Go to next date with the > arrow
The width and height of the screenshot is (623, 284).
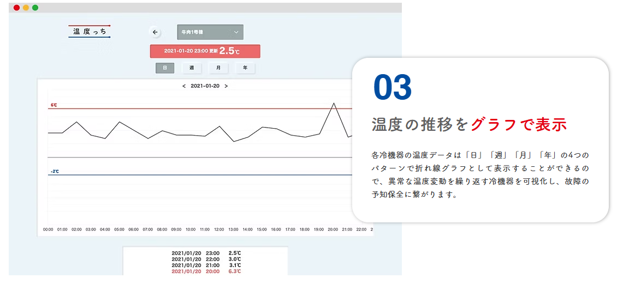226,86
